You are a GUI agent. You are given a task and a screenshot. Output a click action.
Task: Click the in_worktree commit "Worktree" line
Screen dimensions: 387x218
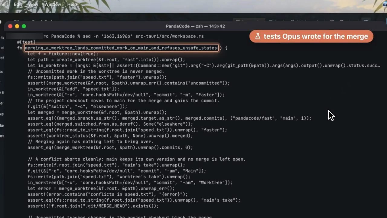click(130, 183)
